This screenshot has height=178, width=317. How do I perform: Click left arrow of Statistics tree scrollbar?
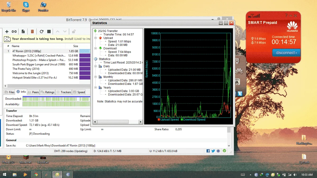point(95,122)
